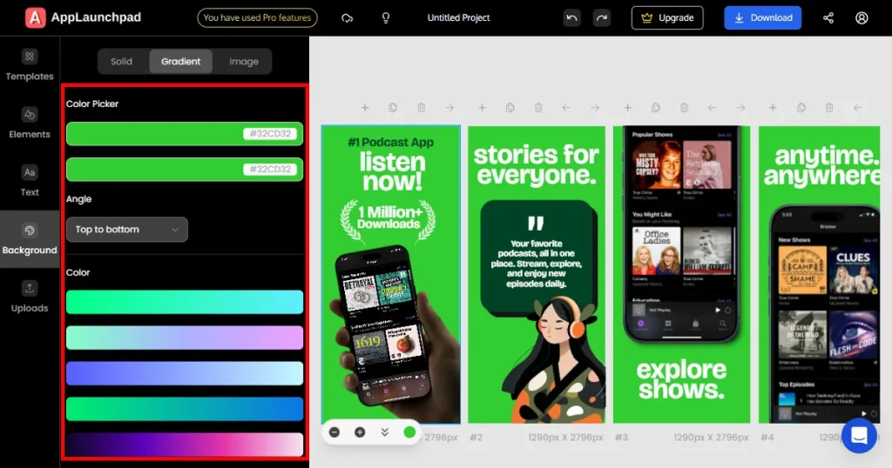Open the Text panel

[30, 181]
